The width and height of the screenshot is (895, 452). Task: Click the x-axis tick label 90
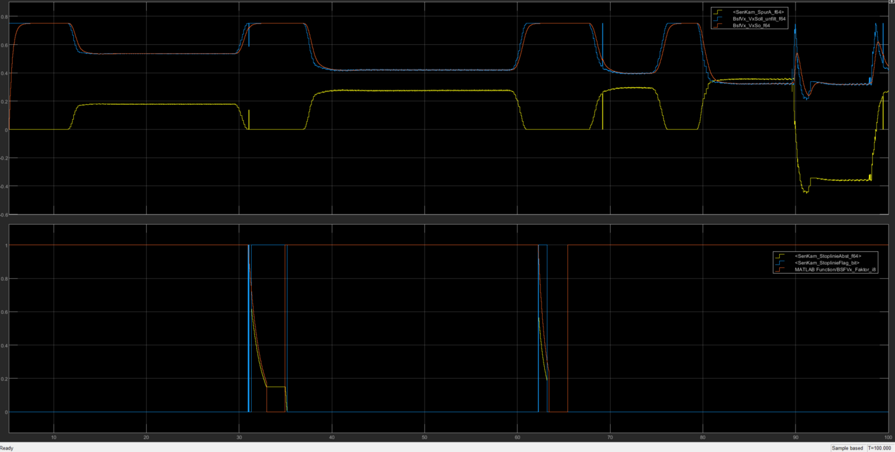795,437
